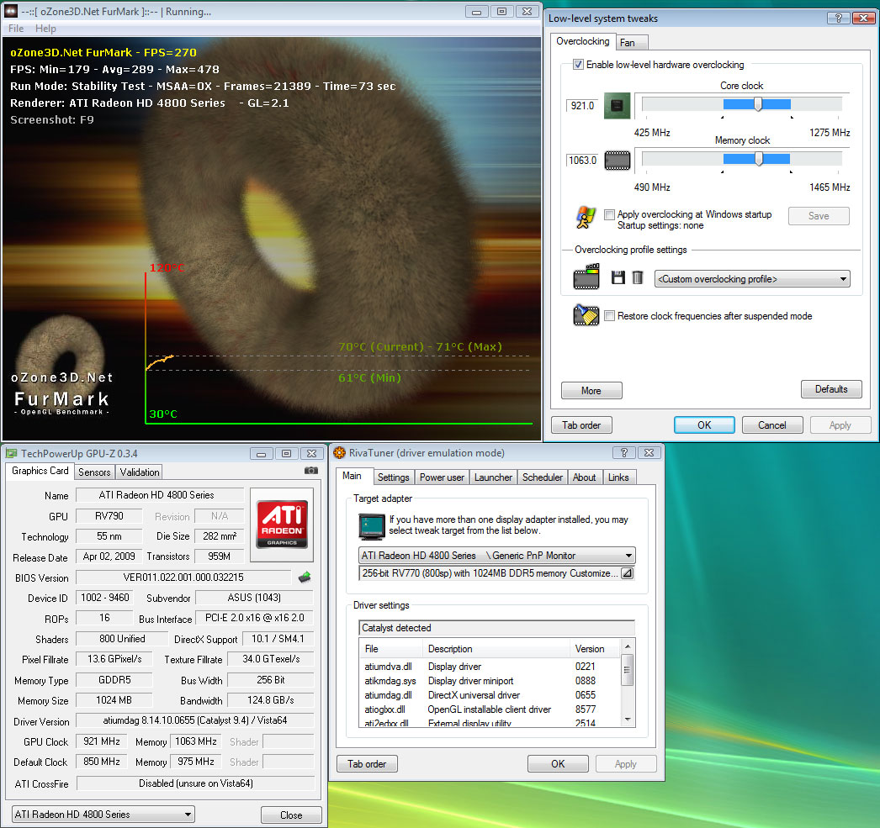The width and height of the screenshot is (880, 828).
Task: Click the FurMark window title icon
Action: (x=11, y=11)
